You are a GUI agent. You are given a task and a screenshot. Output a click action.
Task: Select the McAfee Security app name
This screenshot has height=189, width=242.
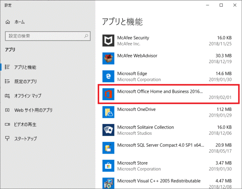(133, 38)
